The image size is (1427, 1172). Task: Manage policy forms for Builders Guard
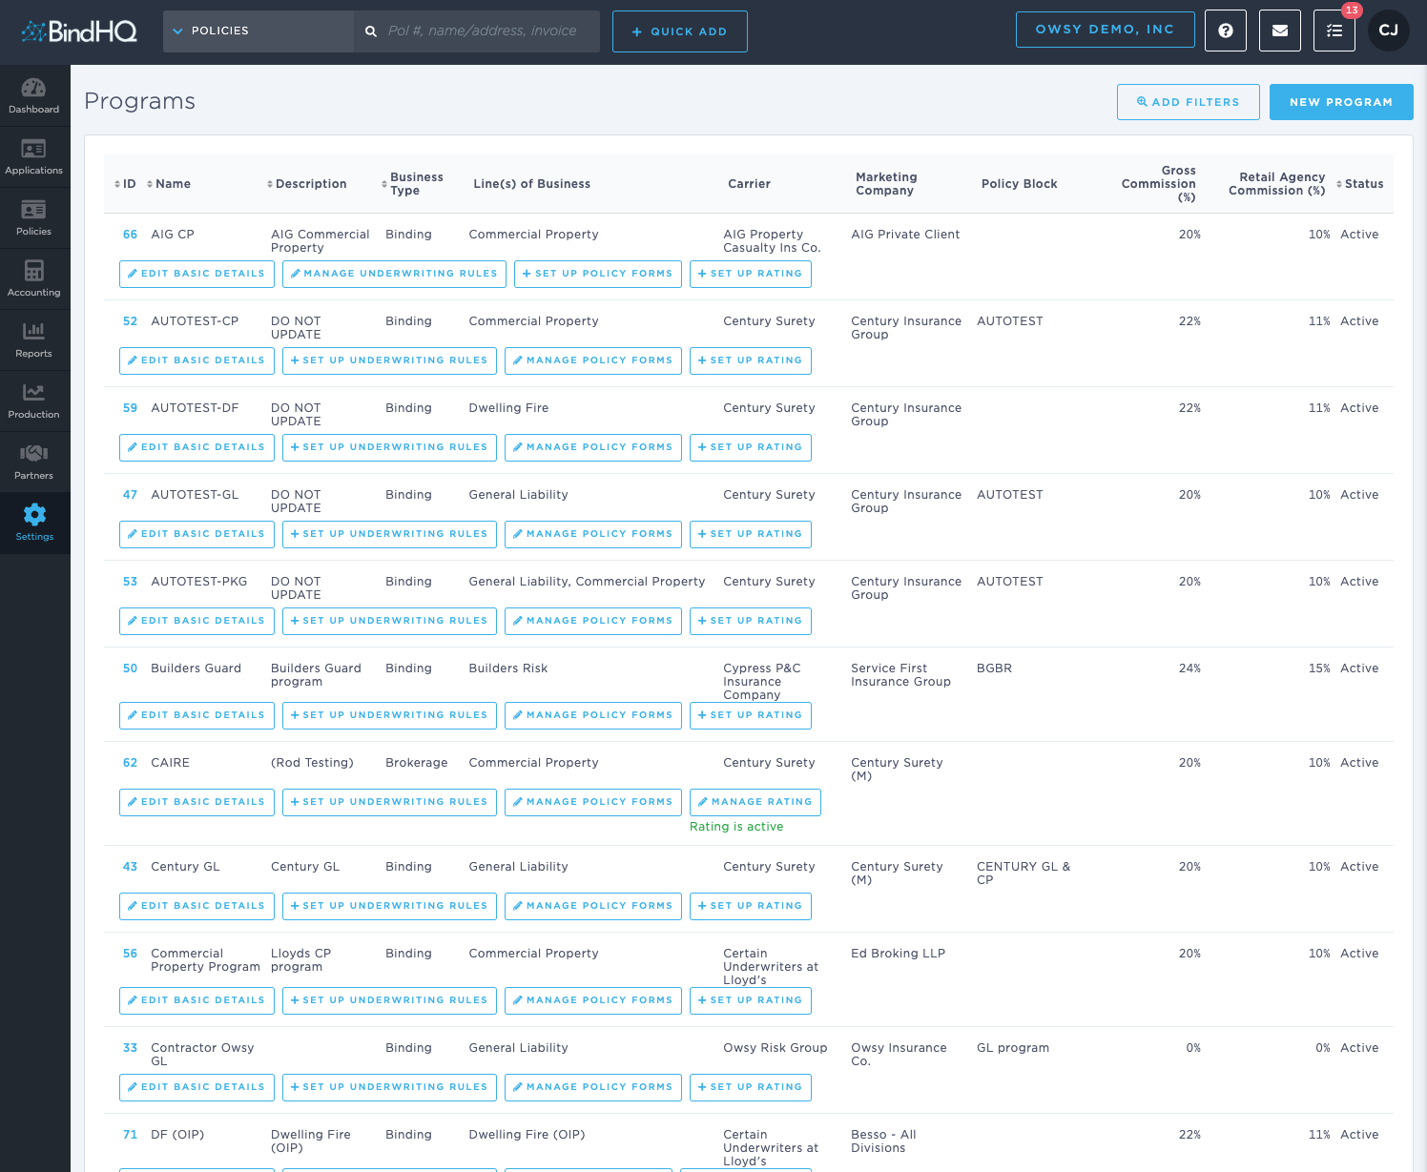click(593, 715)
